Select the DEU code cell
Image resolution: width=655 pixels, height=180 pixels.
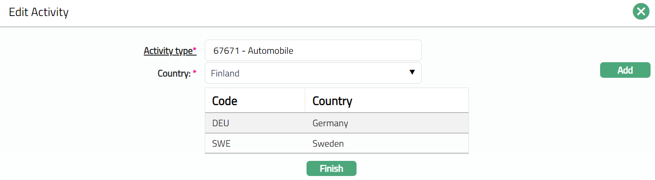(221, 123)
